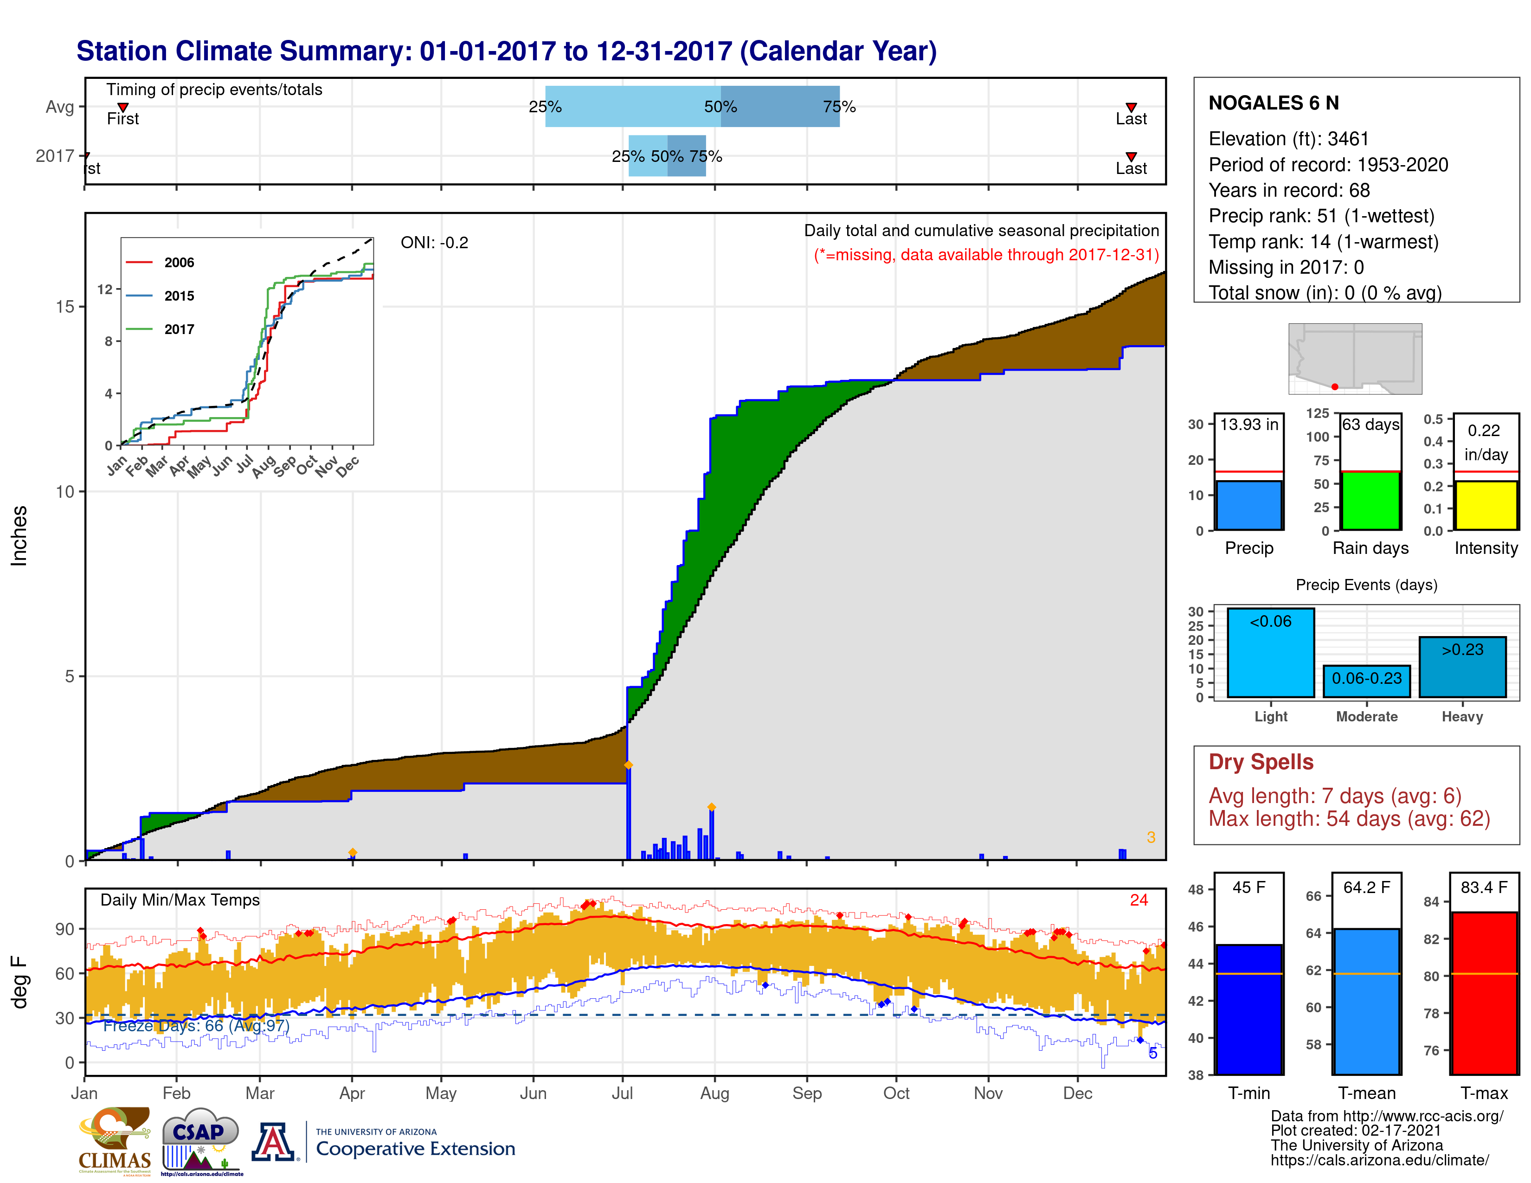The width and height of the screenshot is (1531, 1183).
Task: Click the Avg First red triangle marker
Action: tap(122, 107)
